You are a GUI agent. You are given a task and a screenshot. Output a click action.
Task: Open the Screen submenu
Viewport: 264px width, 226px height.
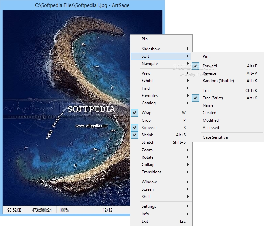click(x=161, y=189)
